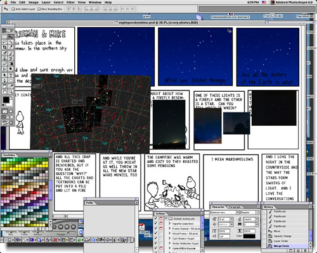Image resolution: width=317 pixels, height=253 pixels.
Task: Click the foreground color swatch in toolbox
Action: 6,100
